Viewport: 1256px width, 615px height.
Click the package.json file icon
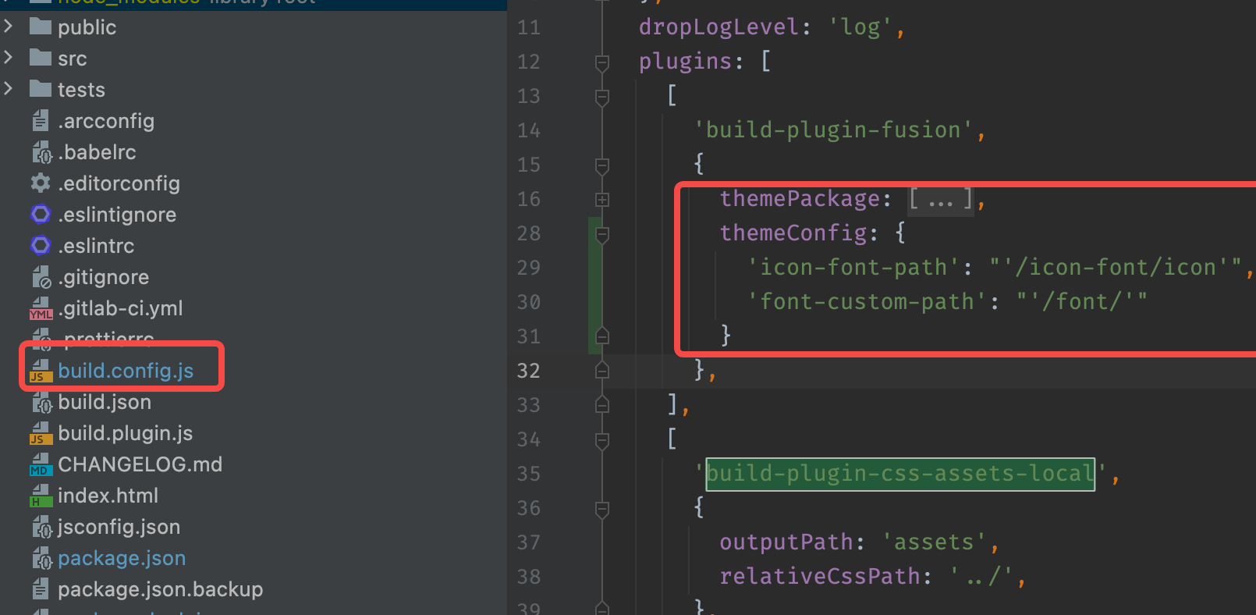pos(41,557)
